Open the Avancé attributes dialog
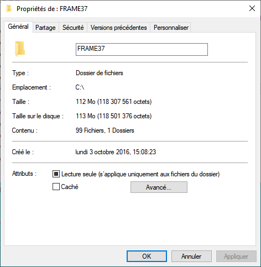261x267 pixels. click(x=159, y=187)
